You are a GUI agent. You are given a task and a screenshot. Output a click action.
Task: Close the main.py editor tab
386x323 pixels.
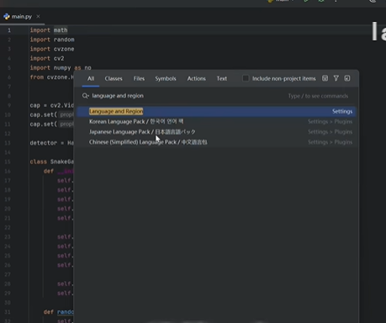pos(38,17)
